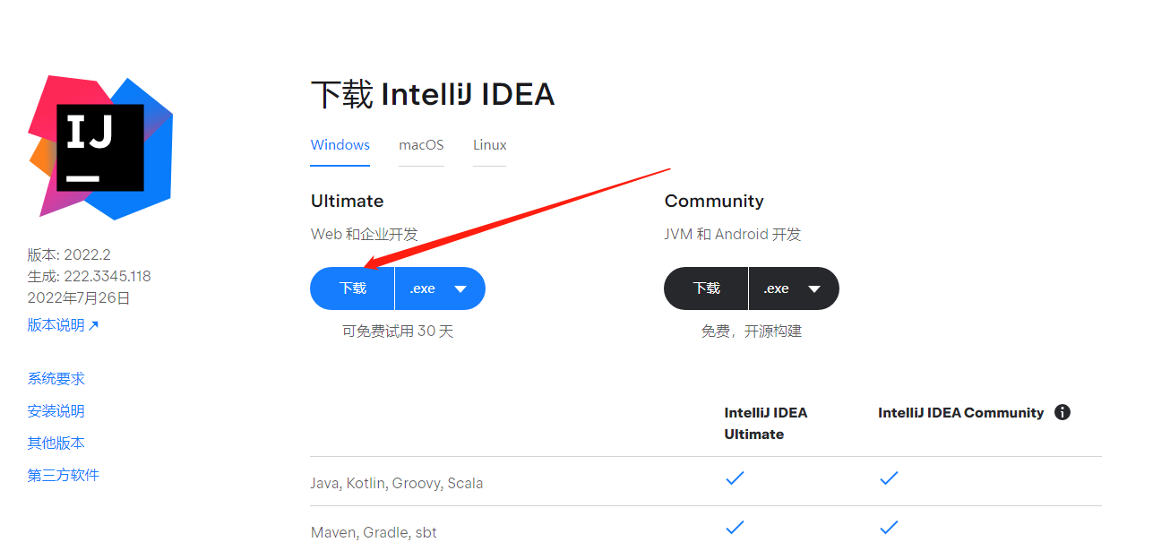
Task: Click the Java, Kotlin, Groovy, Scala row label
Action: point(397,483)
